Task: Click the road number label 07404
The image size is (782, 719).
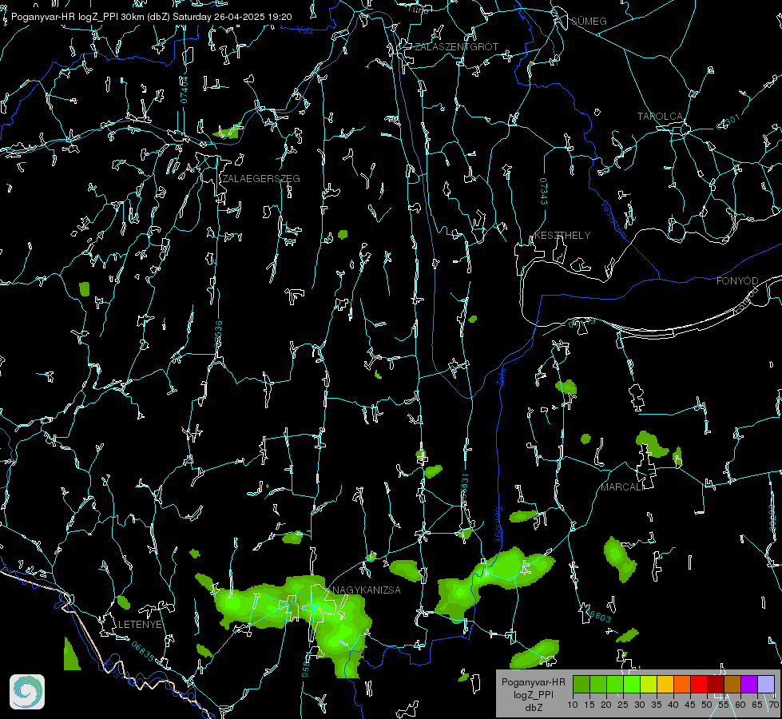Action: pos(184,90)
